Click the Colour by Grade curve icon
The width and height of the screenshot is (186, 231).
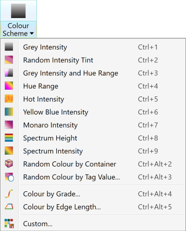tap(9, 194)
